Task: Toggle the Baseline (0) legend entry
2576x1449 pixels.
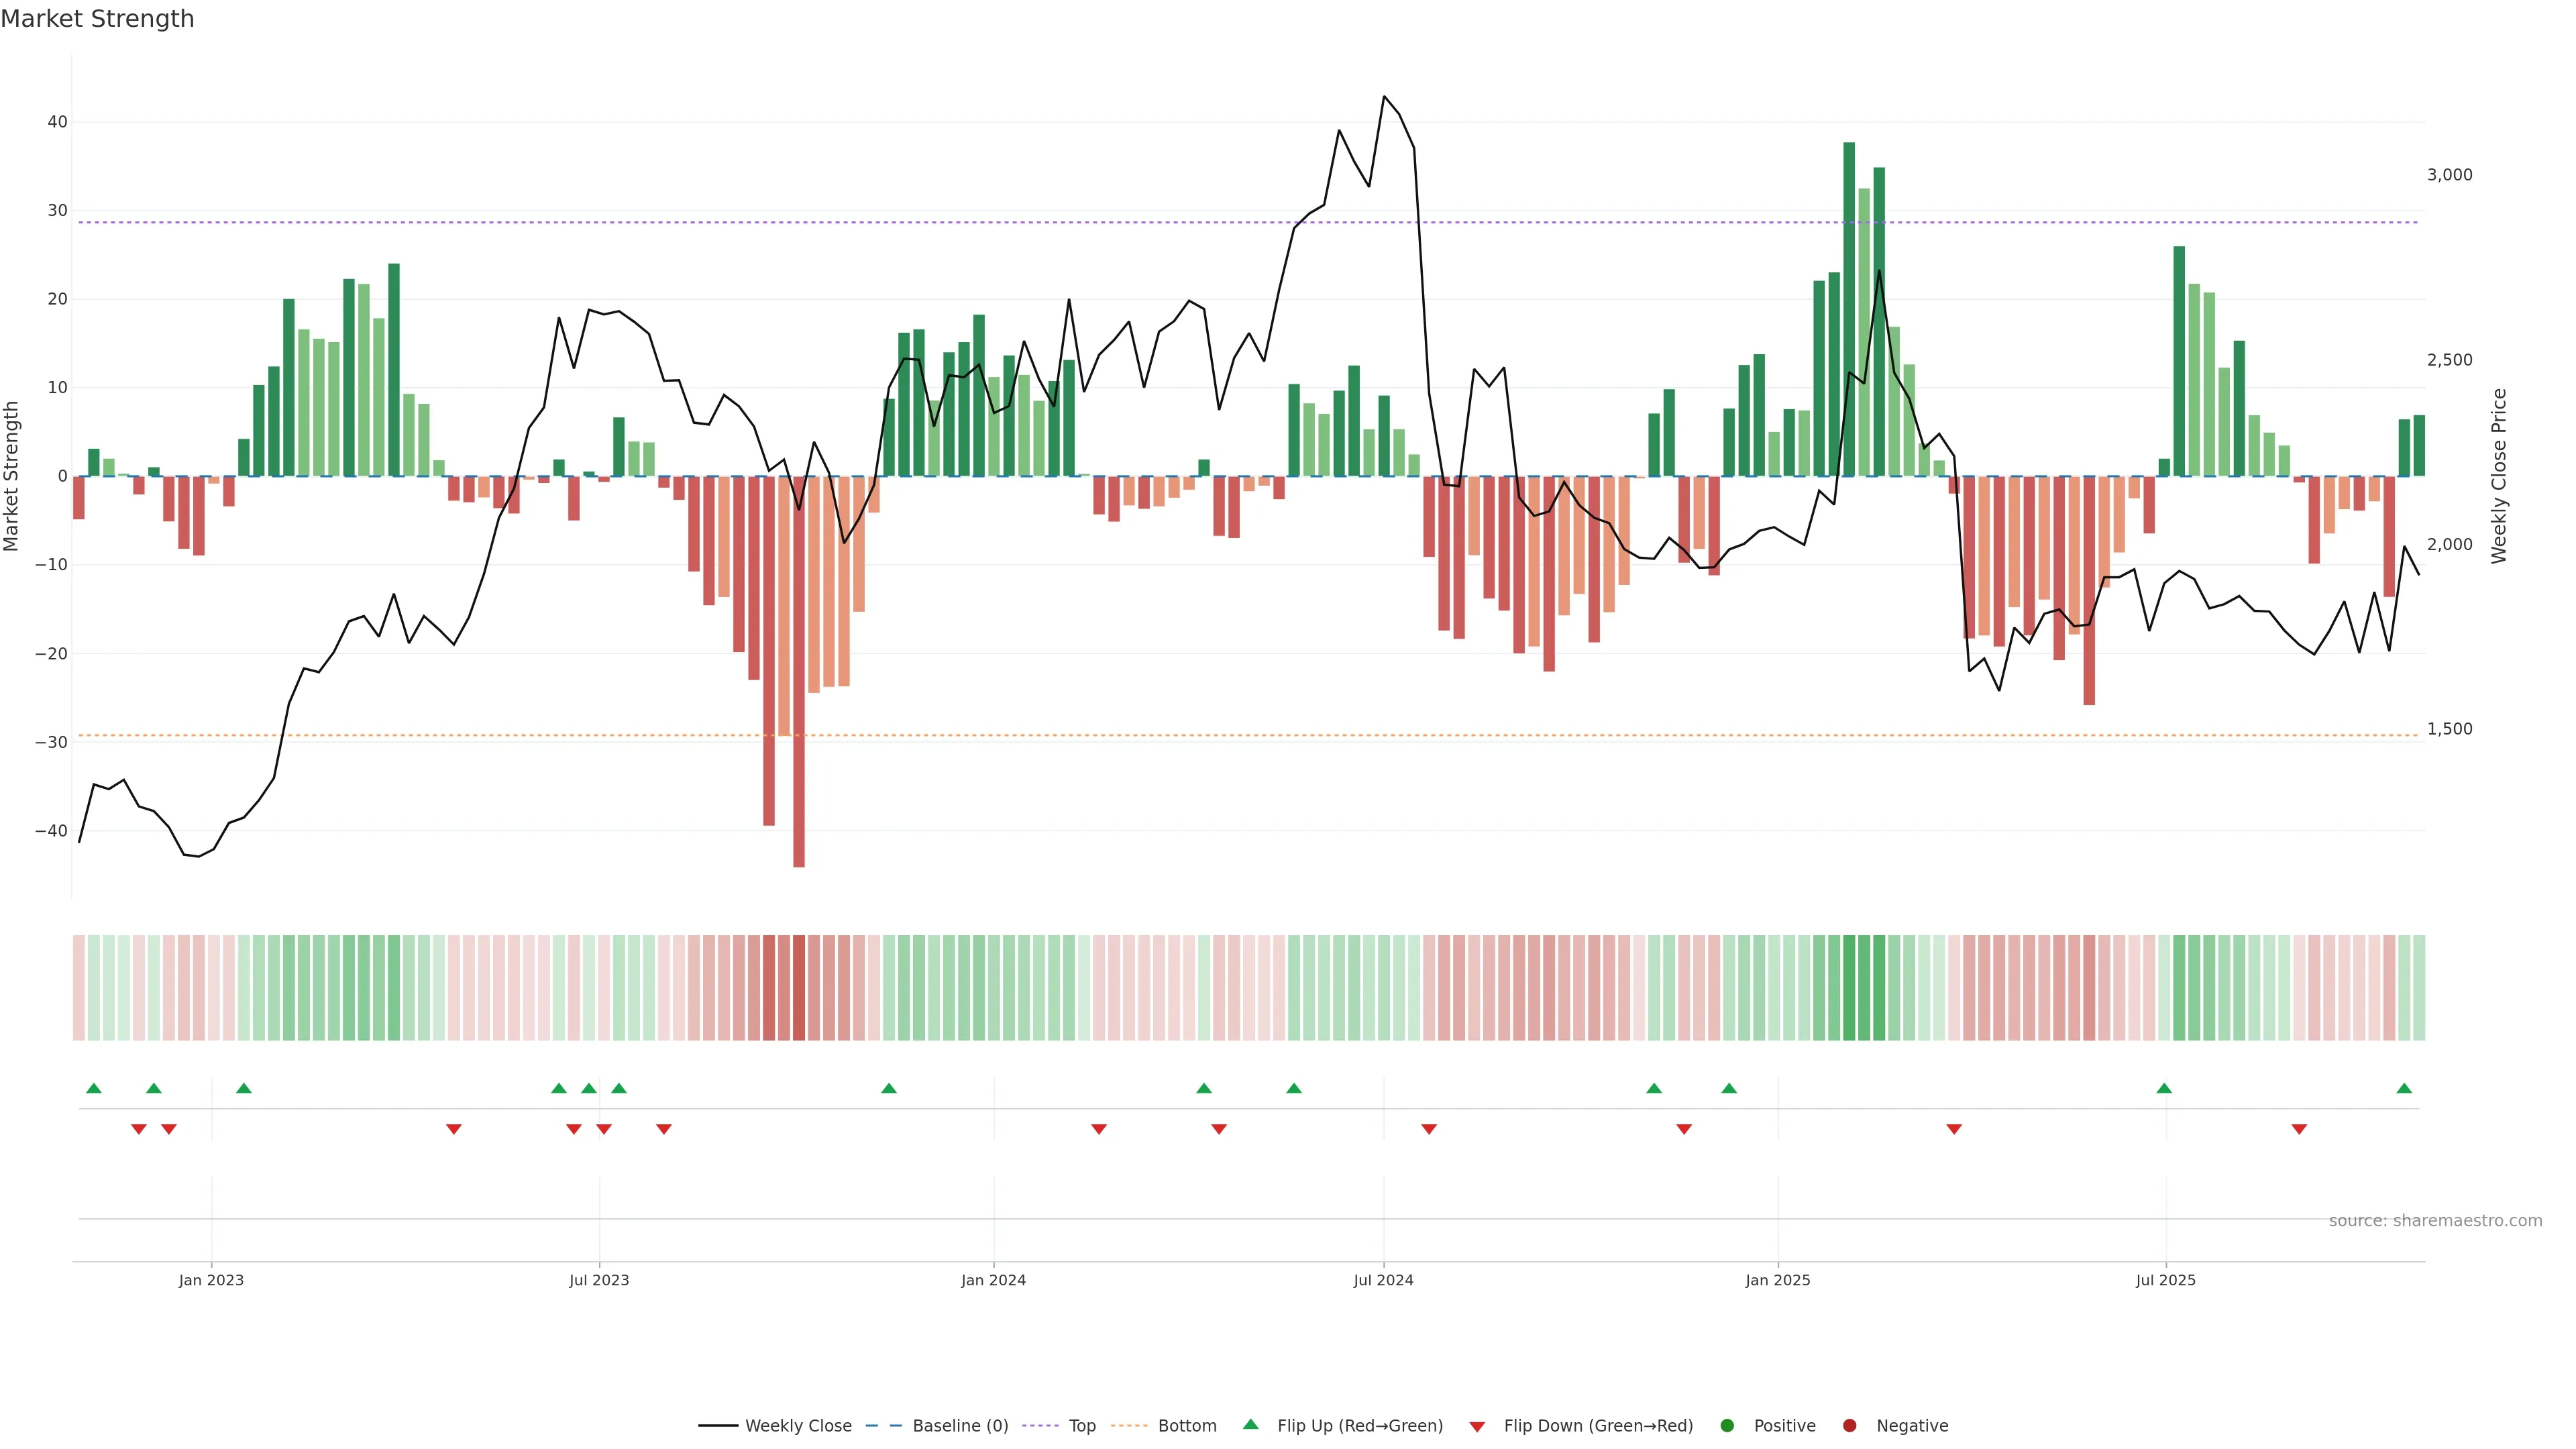Action: pyautogui.click(x=959, y=1426)
